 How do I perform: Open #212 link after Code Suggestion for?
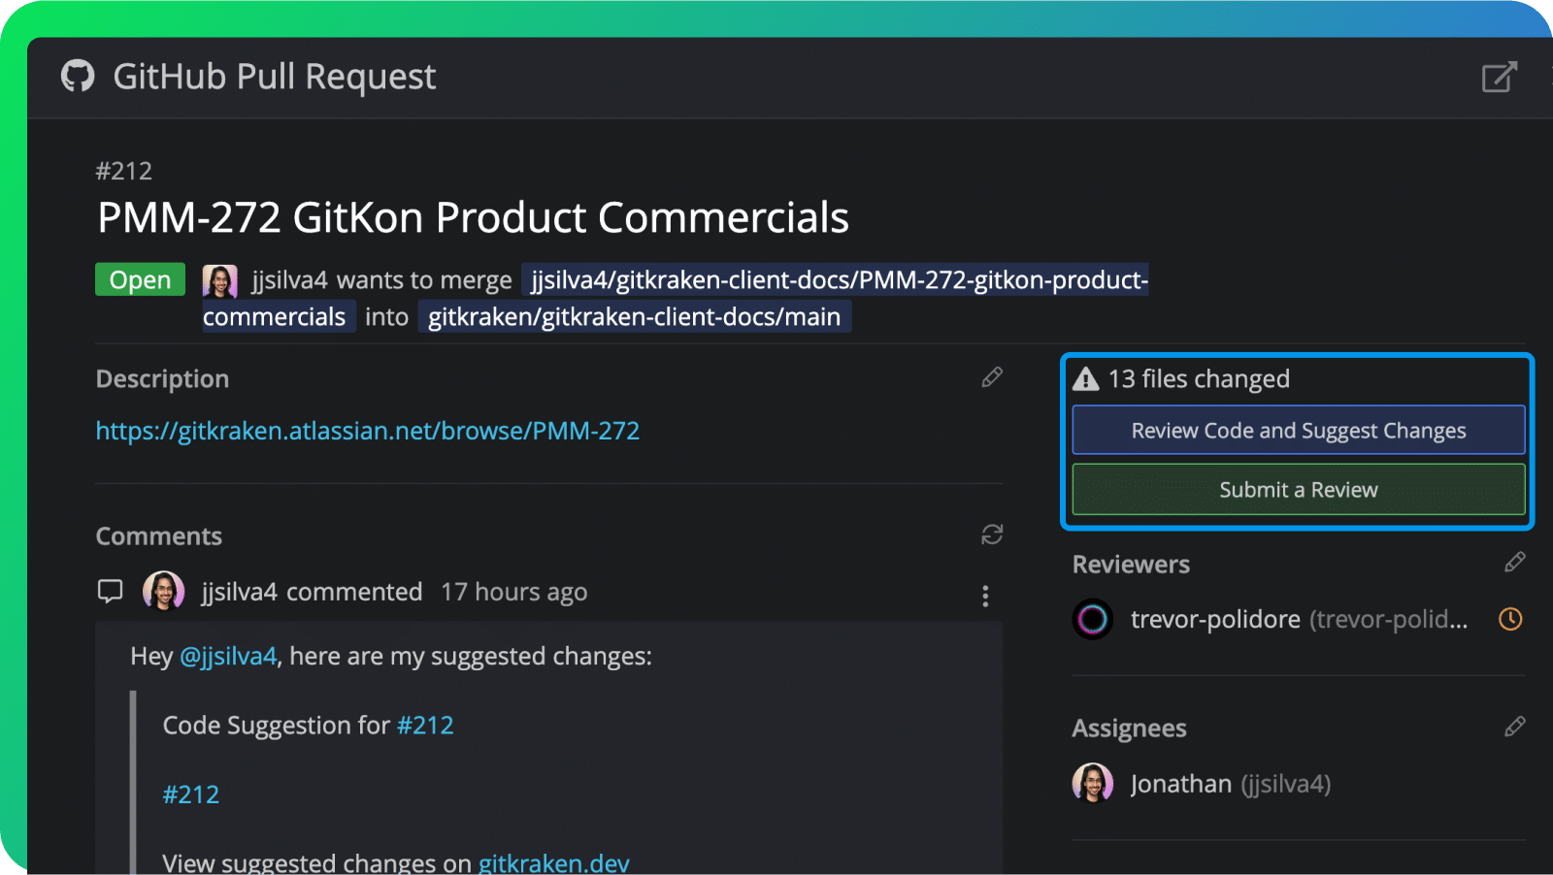(425, 726)
